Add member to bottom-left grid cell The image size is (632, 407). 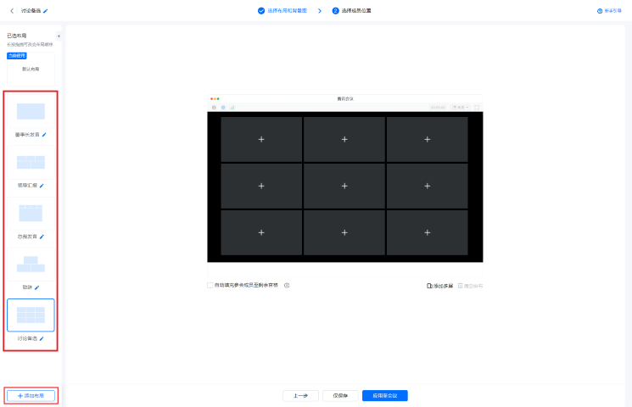click(261, 232)
